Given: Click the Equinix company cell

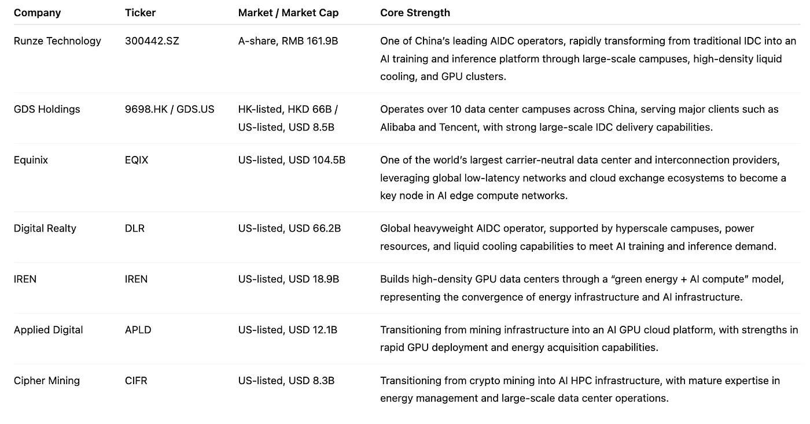Looking at the screenshot, I should pos(31,160).
